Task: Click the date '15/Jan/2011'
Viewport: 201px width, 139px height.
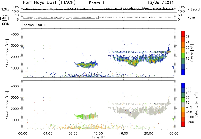Action: tap(161, 3)
